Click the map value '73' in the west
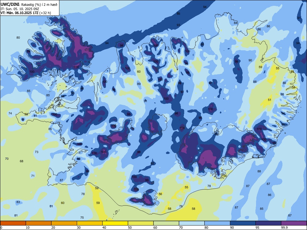 coord(37,152)
